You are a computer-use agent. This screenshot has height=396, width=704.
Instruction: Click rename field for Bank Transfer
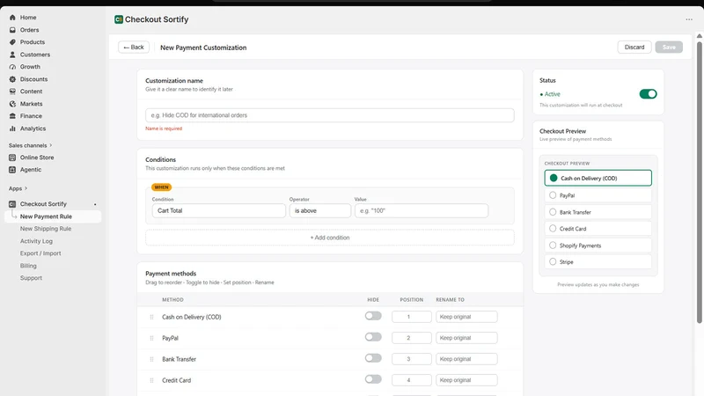click(x=466, y=359)
